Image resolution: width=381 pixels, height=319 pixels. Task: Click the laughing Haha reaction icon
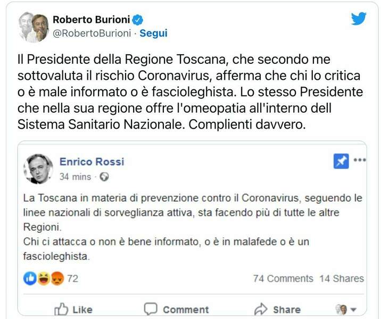(x=44, y=278)
